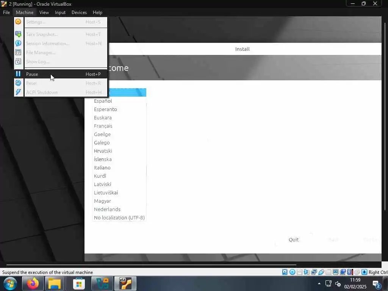The image size is (388, 291).
Task: Click the Show Log clock icon
Action: (x=18, y=61)
